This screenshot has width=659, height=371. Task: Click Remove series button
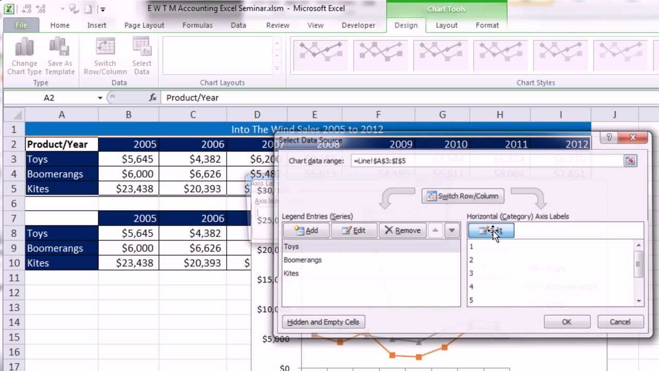(x=402, y=230)
